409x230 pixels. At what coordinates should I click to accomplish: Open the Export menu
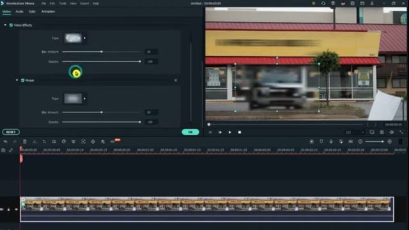[x=84, y=3]
